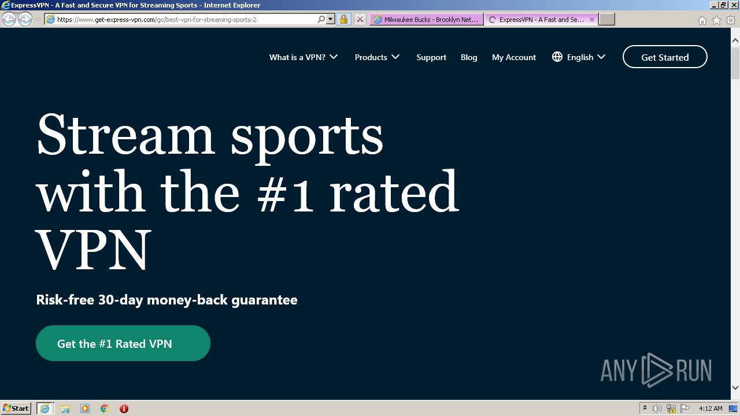
Task: Click the globe language icon
Action: click(x=557, y=57)
